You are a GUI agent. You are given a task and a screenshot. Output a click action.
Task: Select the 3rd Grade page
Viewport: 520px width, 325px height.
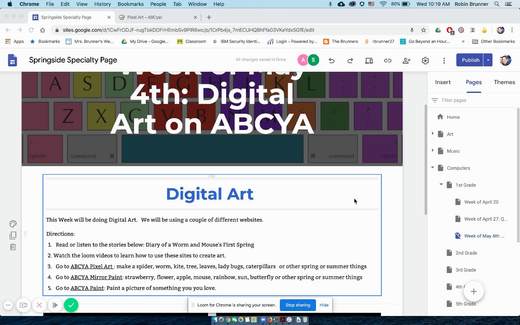click(466, 270)
